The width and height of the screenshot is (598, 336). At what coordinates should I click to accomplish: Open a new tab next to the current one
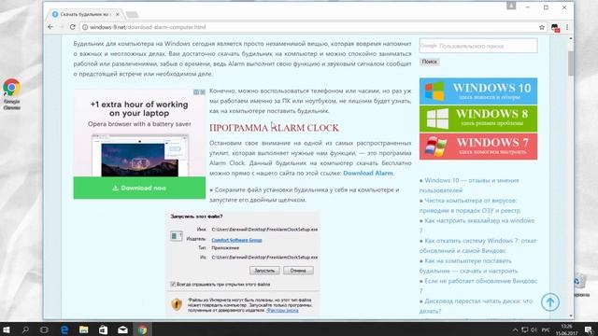132,15
